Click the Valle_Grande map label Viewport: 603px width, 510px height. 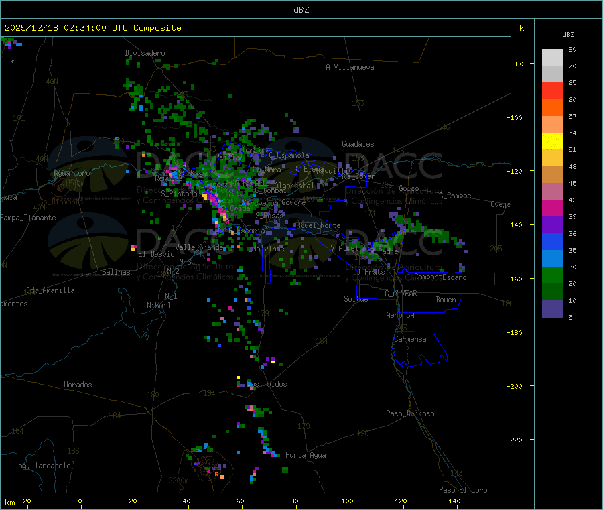point(199,247)
